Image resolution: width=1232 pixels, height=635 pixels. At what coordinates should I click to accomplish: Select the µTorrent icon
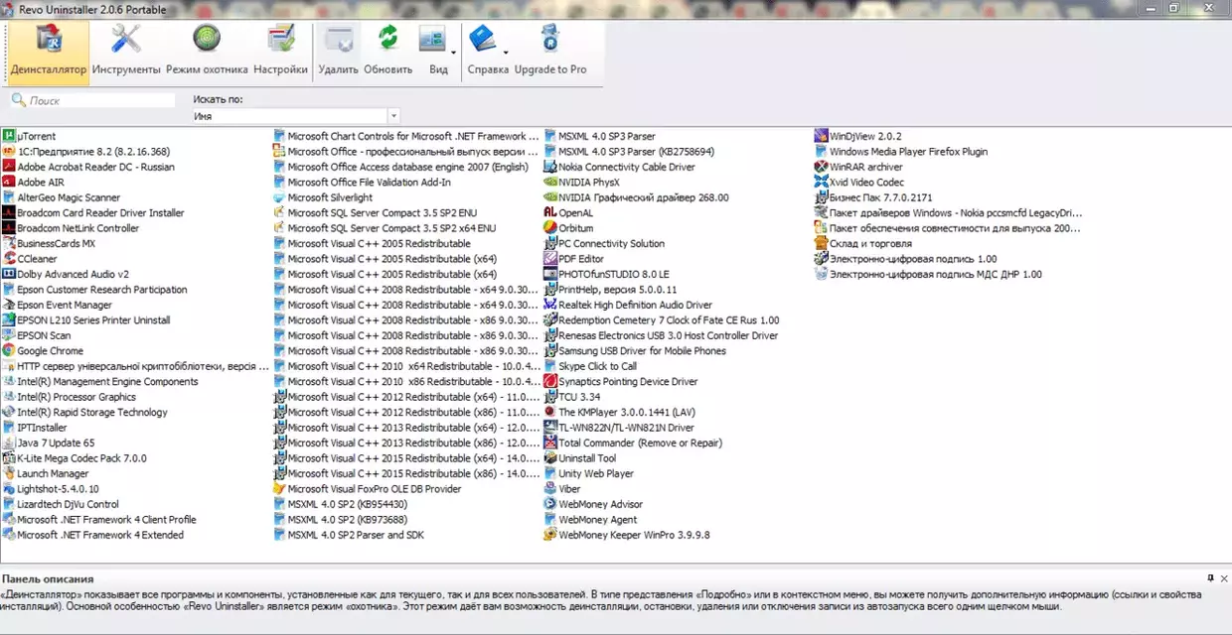point(8,136)
